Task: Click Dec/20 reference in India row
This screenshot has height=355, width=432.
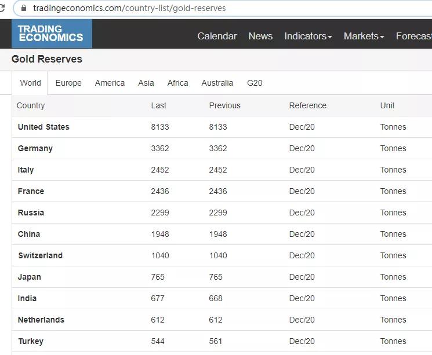Action: (302, 299)
